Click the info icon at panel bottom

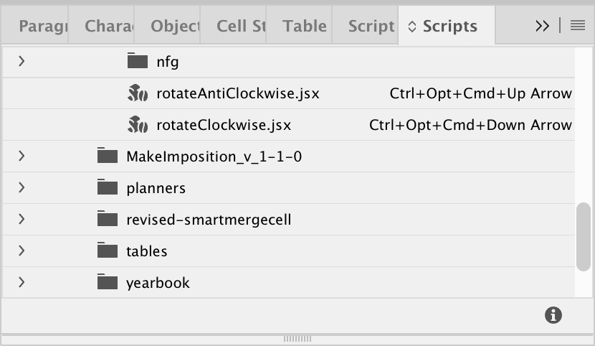pos(553,314)
